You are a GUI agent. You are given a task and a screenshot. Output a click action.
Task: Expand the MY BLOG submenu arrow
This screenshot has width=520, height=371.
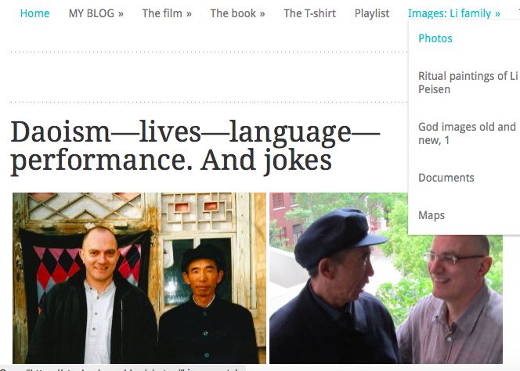pos(121,13)
